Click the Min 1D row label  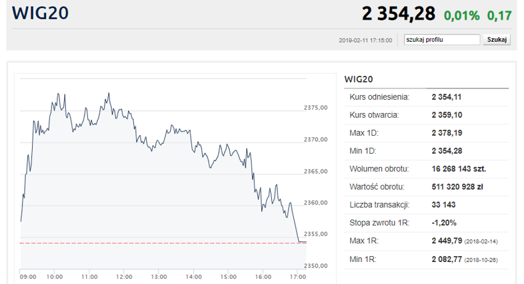[x=364, y=151]
